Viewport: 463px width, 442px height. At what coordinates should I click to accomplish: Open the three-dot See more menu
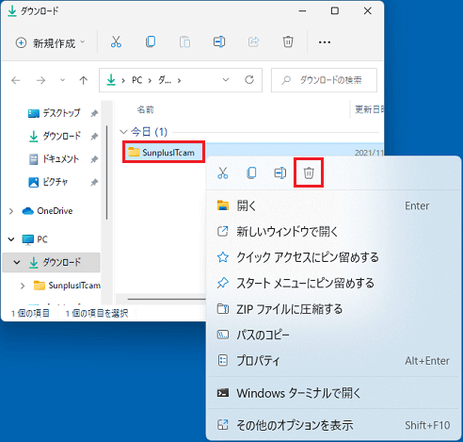(325, 42)
